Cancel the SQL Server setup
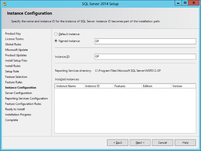Image resolution: width=201 pixels, height=151 pixels. pos(163,143)
